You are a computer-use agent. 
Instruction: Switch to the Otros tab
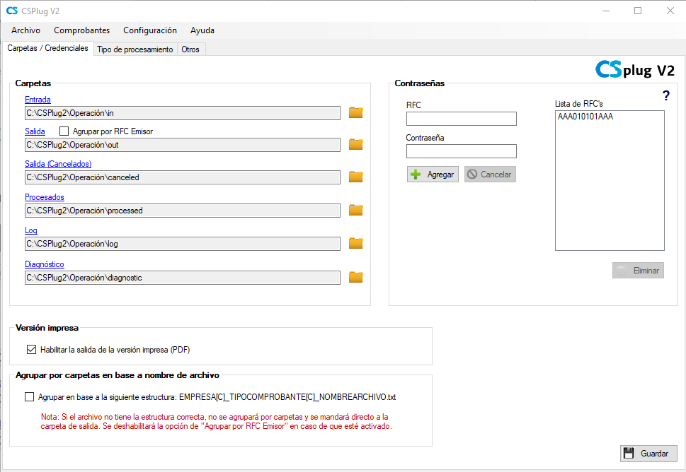[x=190, y=49]
